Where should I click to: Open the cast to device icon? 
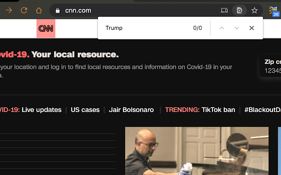(224, 10)
